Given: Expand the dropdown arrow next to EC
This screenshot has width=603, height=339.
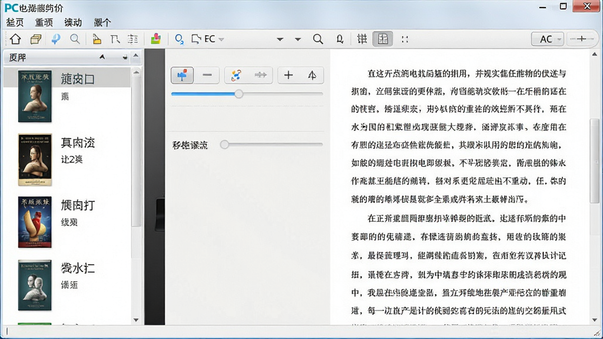Looking at the screenshot, I should 221,39.
